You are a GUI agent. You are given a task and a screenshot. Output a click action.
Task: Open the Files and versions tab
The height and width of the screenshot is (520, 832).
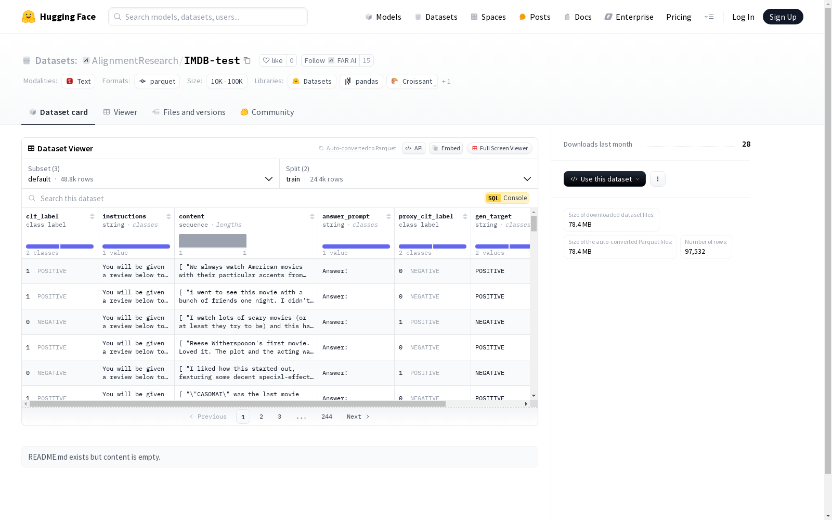coord(189,112)
